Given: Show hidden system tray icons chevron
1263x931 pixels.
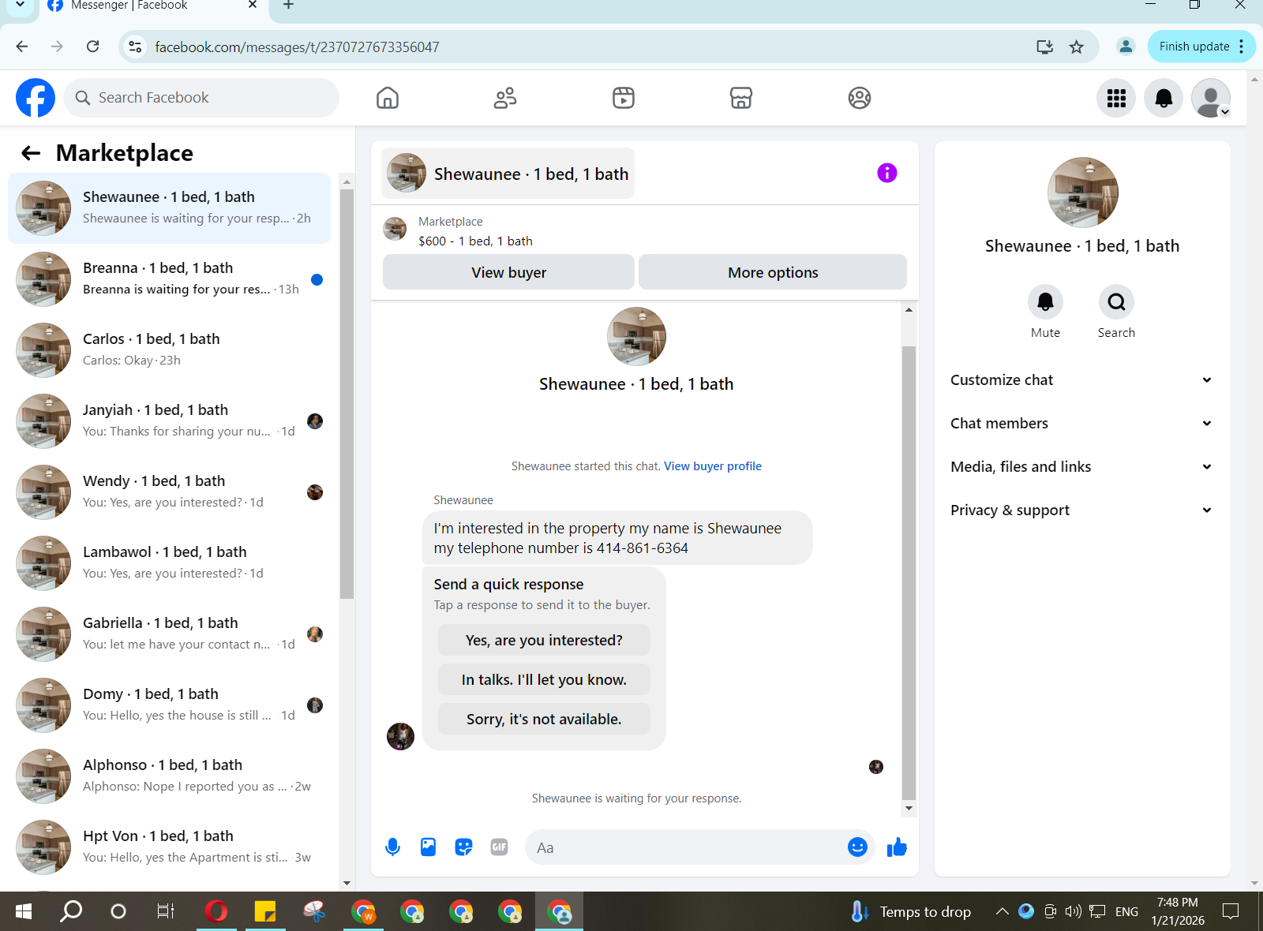Looking at the screenshot, I should pyautogui.click(x=1002, y=911).
